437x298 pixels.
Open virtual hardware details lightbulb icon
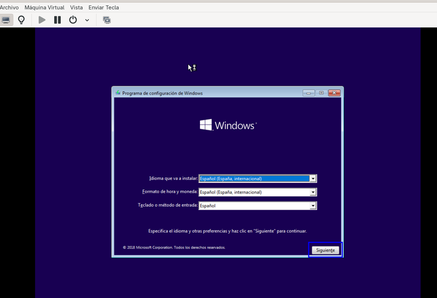pyautogui.click(x=21, y=20)
